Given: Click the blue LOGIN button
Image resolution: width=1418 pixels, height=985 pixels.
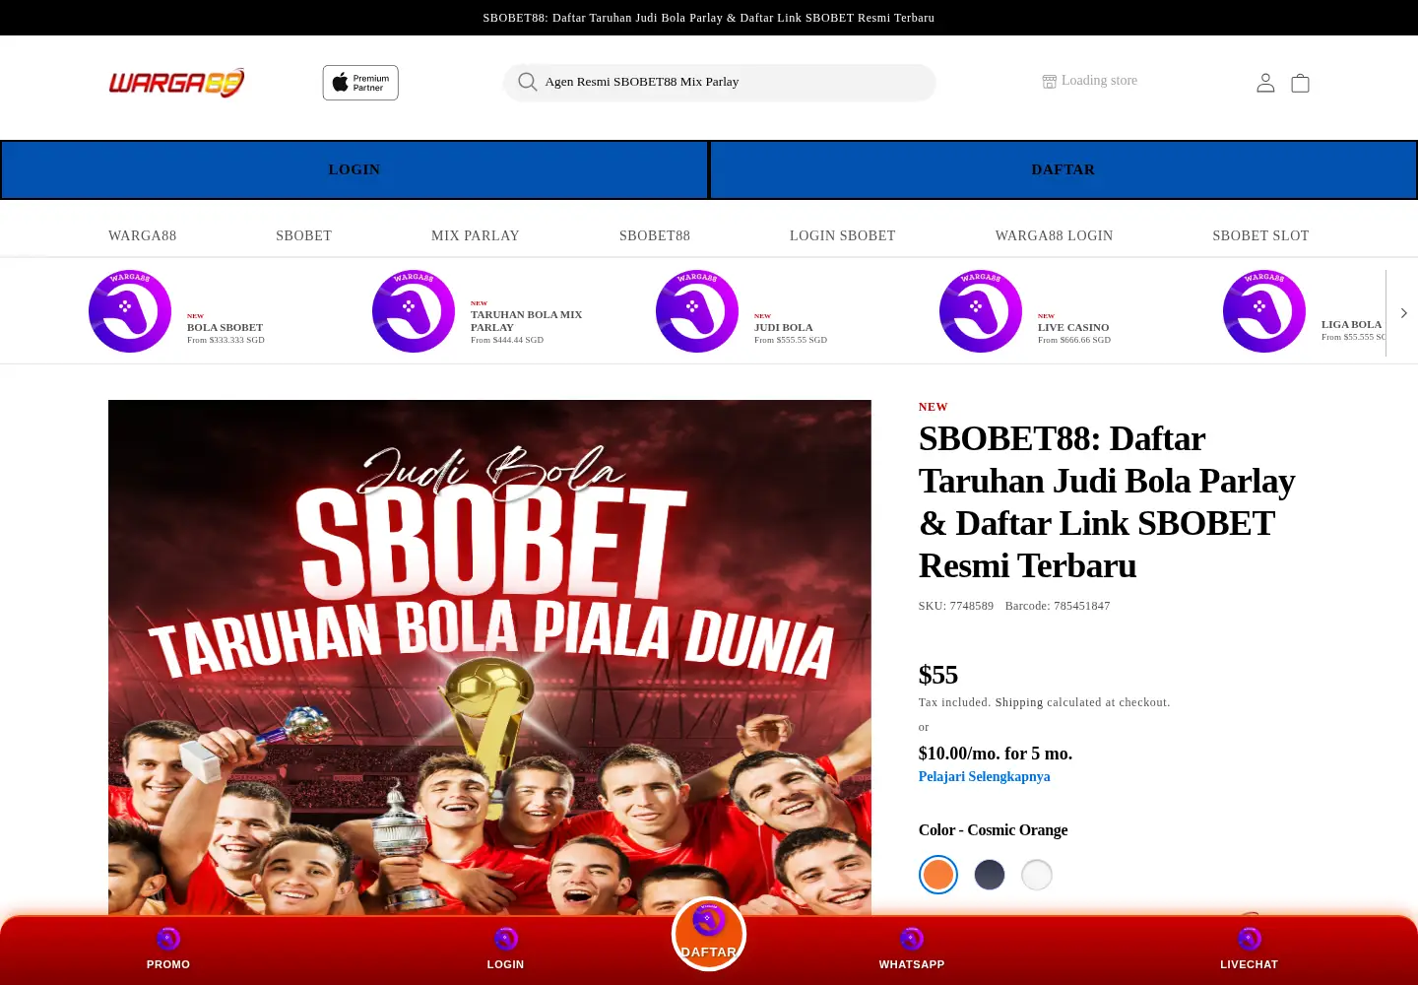Looking at the screenshot, I should pos(354,169).
